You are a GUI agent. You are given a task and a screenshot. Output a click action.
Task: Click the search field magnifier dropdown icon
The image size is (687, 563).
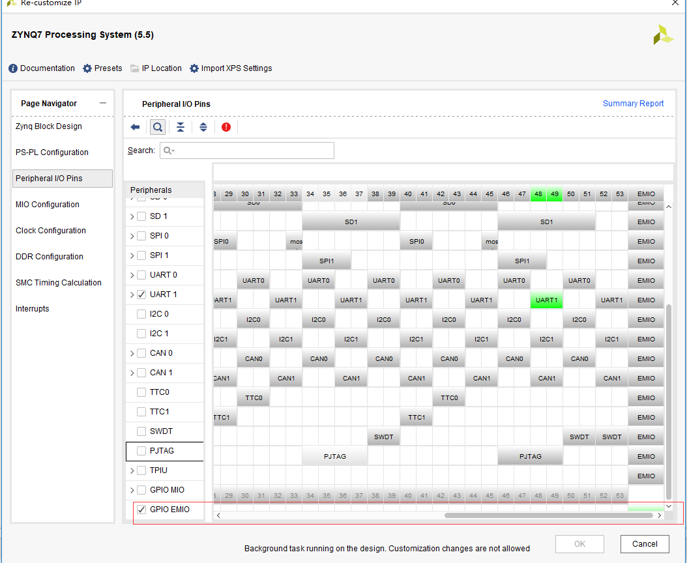pyautogui.click(x=169, y=151)
